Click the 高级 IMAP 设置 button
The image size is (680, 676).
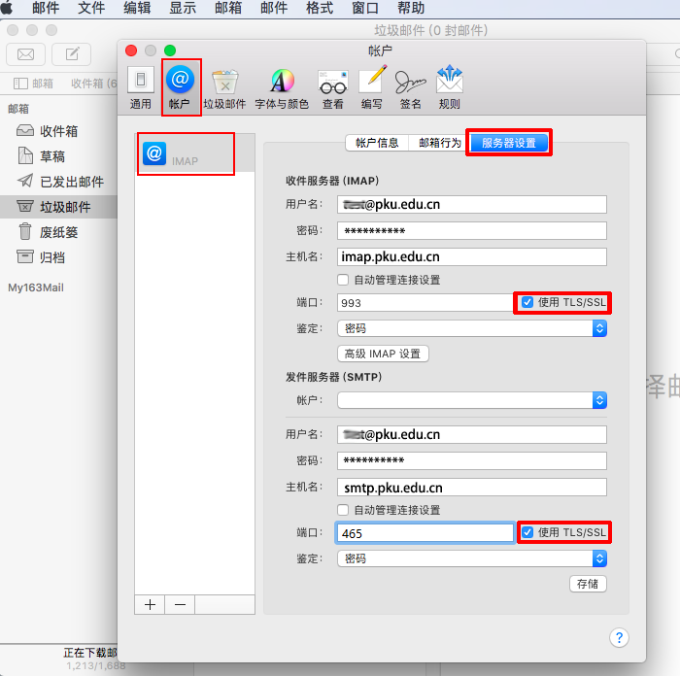coord(383,354)
